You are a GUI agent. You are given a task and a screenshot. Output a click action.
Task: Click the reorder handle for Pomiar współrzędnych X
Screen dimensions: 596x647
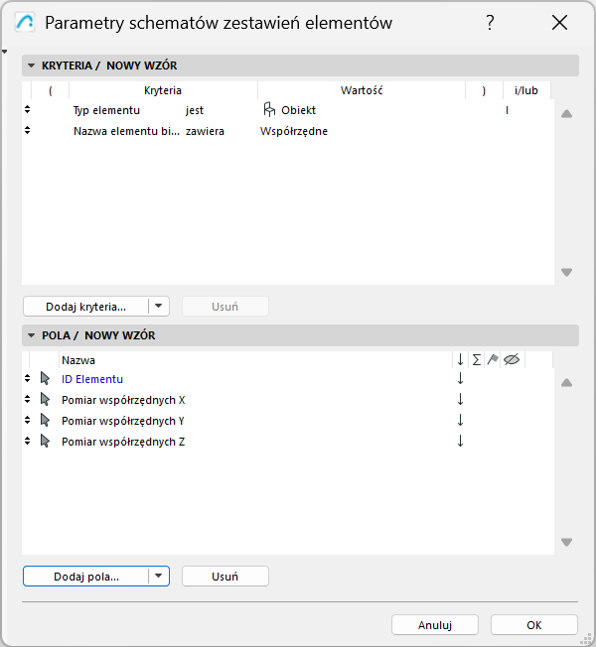click(x=27, y=399)
